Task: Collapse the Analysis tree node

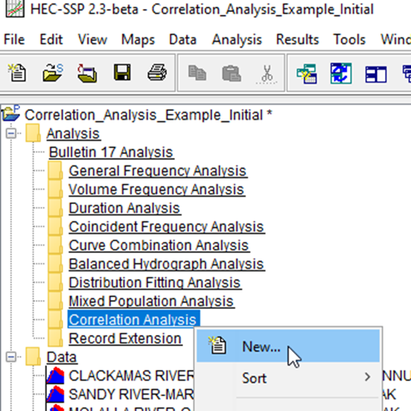Action: click(x=11, y=133)
